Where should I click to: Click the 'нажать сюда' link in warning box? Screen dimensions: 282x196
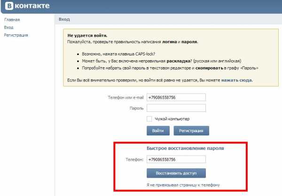(x=237, y=80)
